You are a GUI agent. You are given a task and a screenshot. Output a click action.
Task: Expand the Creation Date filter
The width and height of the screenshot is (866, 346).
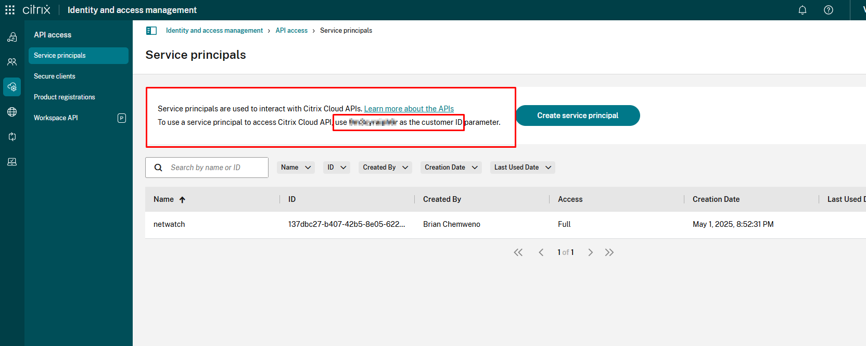(451, 168)
